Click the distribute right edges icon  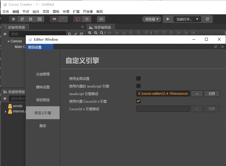(193, 33)
